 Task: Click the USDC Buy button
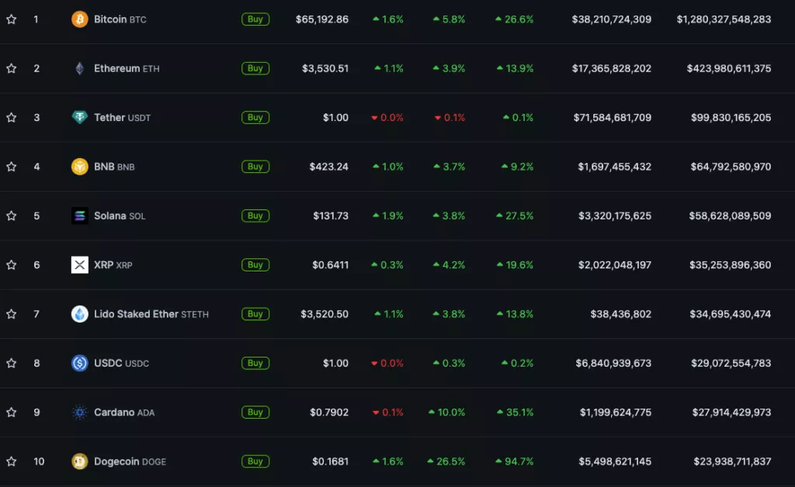(255, 363)
